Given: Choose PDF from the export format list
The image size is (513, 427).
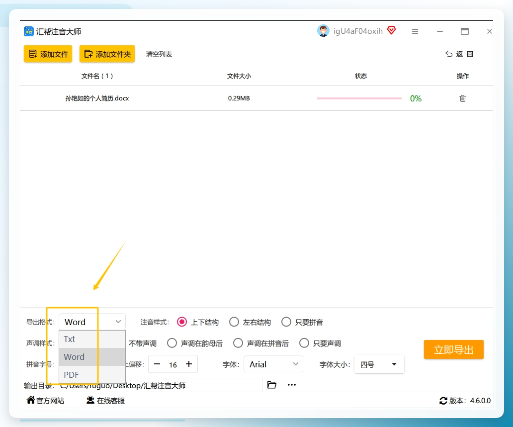Looking at the screenshot, I should click(92, 375).
